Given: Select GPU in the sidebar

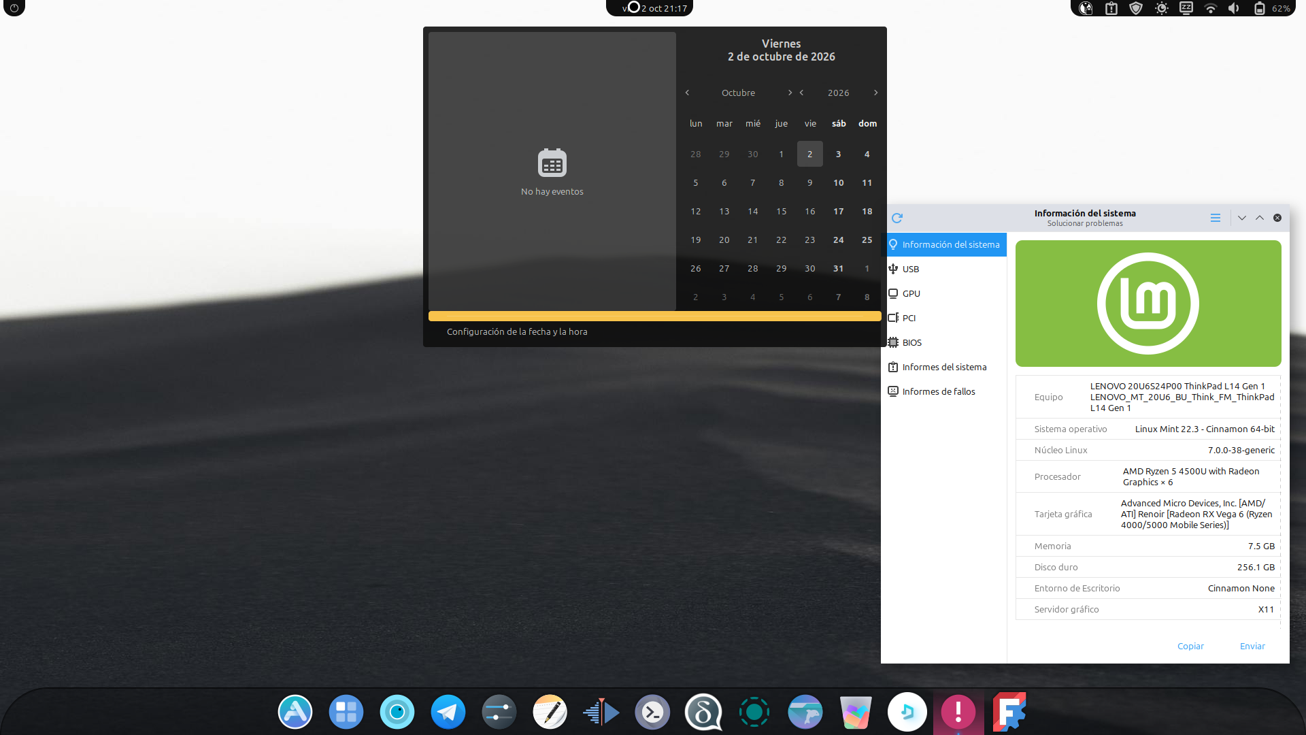Looking at the screenshot, I should [944, 293].
